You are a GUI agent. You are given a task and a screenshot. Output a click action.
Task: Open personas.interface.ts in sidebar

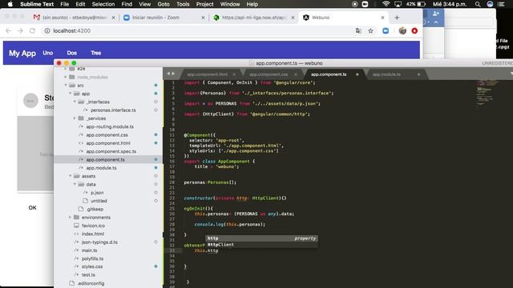pos(113,110)
